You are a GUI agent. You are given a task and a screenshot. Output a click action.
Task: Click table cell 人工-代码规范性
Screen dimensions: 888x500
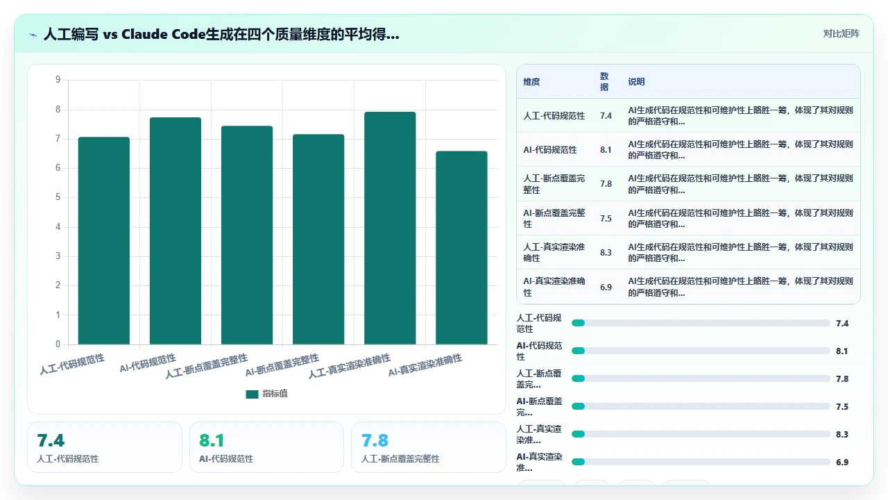point(554,115)
